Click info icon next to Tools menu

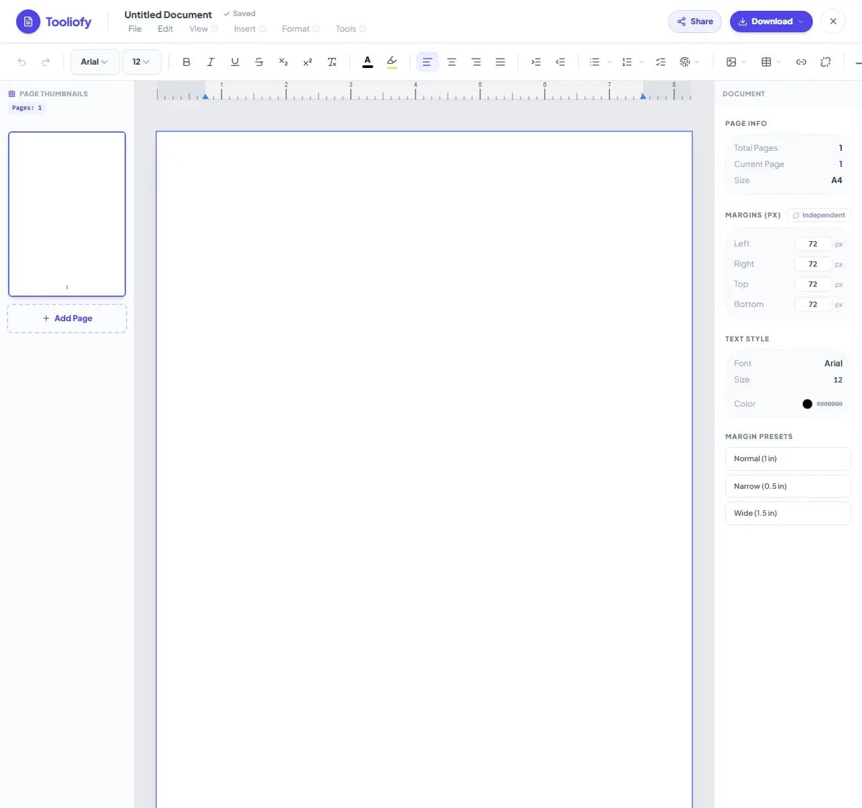(363, 29)
